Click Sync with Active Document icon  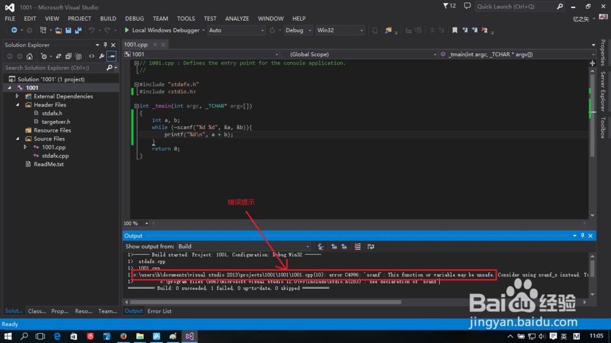tap(59, 56)
